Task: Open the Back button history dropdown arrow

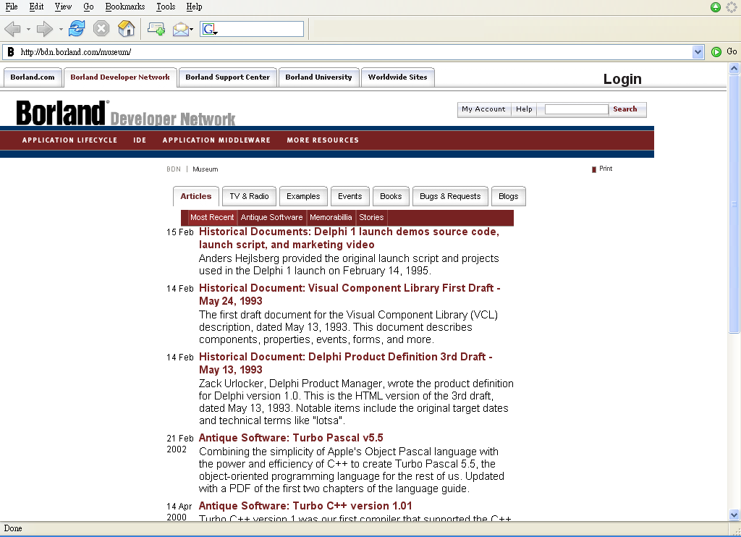Action: [x=28, y=30]
